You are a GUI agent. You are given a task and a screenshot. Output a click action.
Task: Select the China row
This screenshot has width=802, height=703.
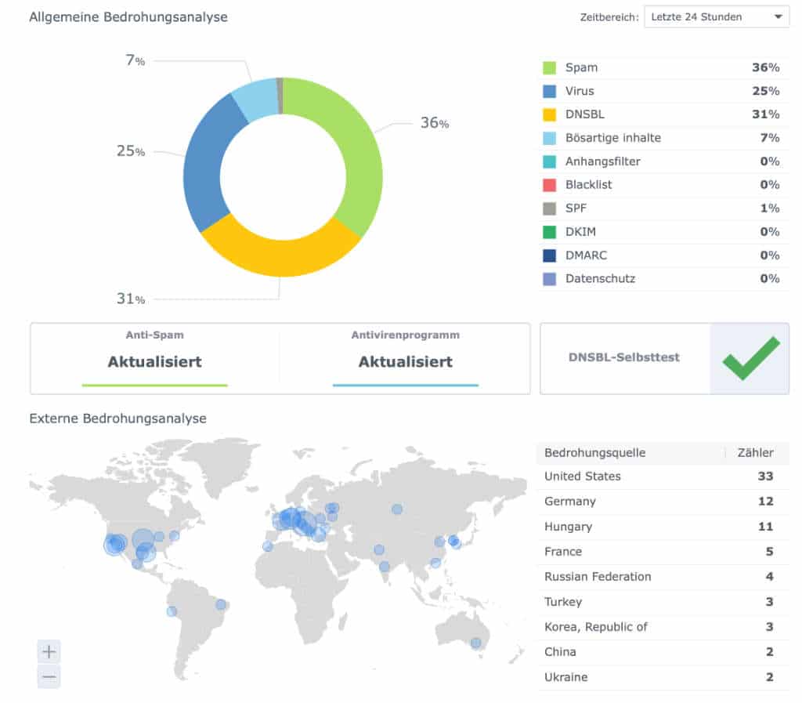click(x=663, y=652)
